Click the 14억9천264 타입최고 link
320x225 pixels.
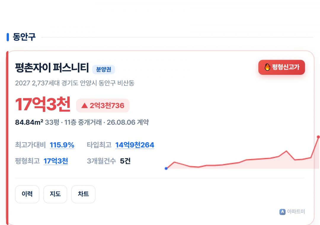[x=135, y=145]
